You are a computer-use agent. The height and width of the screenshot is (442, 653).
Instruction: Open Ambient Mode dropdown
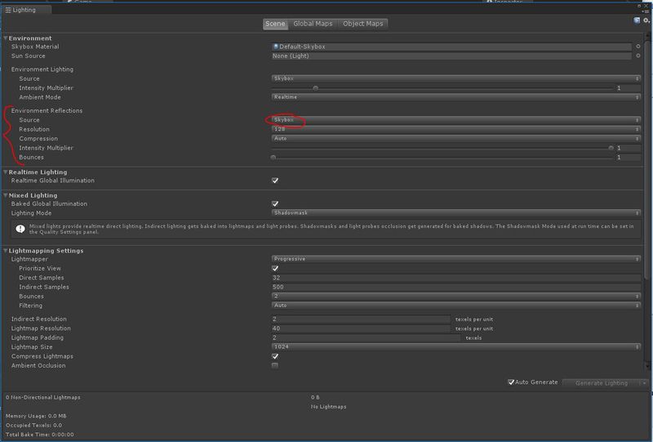click(456, 96)
